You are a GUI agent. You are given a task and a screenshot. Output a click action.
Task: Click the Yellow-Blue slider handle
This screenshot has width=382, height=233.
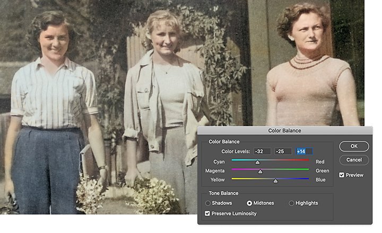[275, 181]
